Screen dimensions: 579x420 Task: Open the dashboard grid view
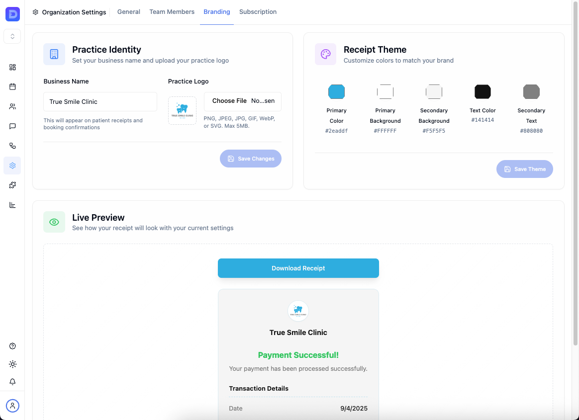pyautogui.click(x=12, y=67)
